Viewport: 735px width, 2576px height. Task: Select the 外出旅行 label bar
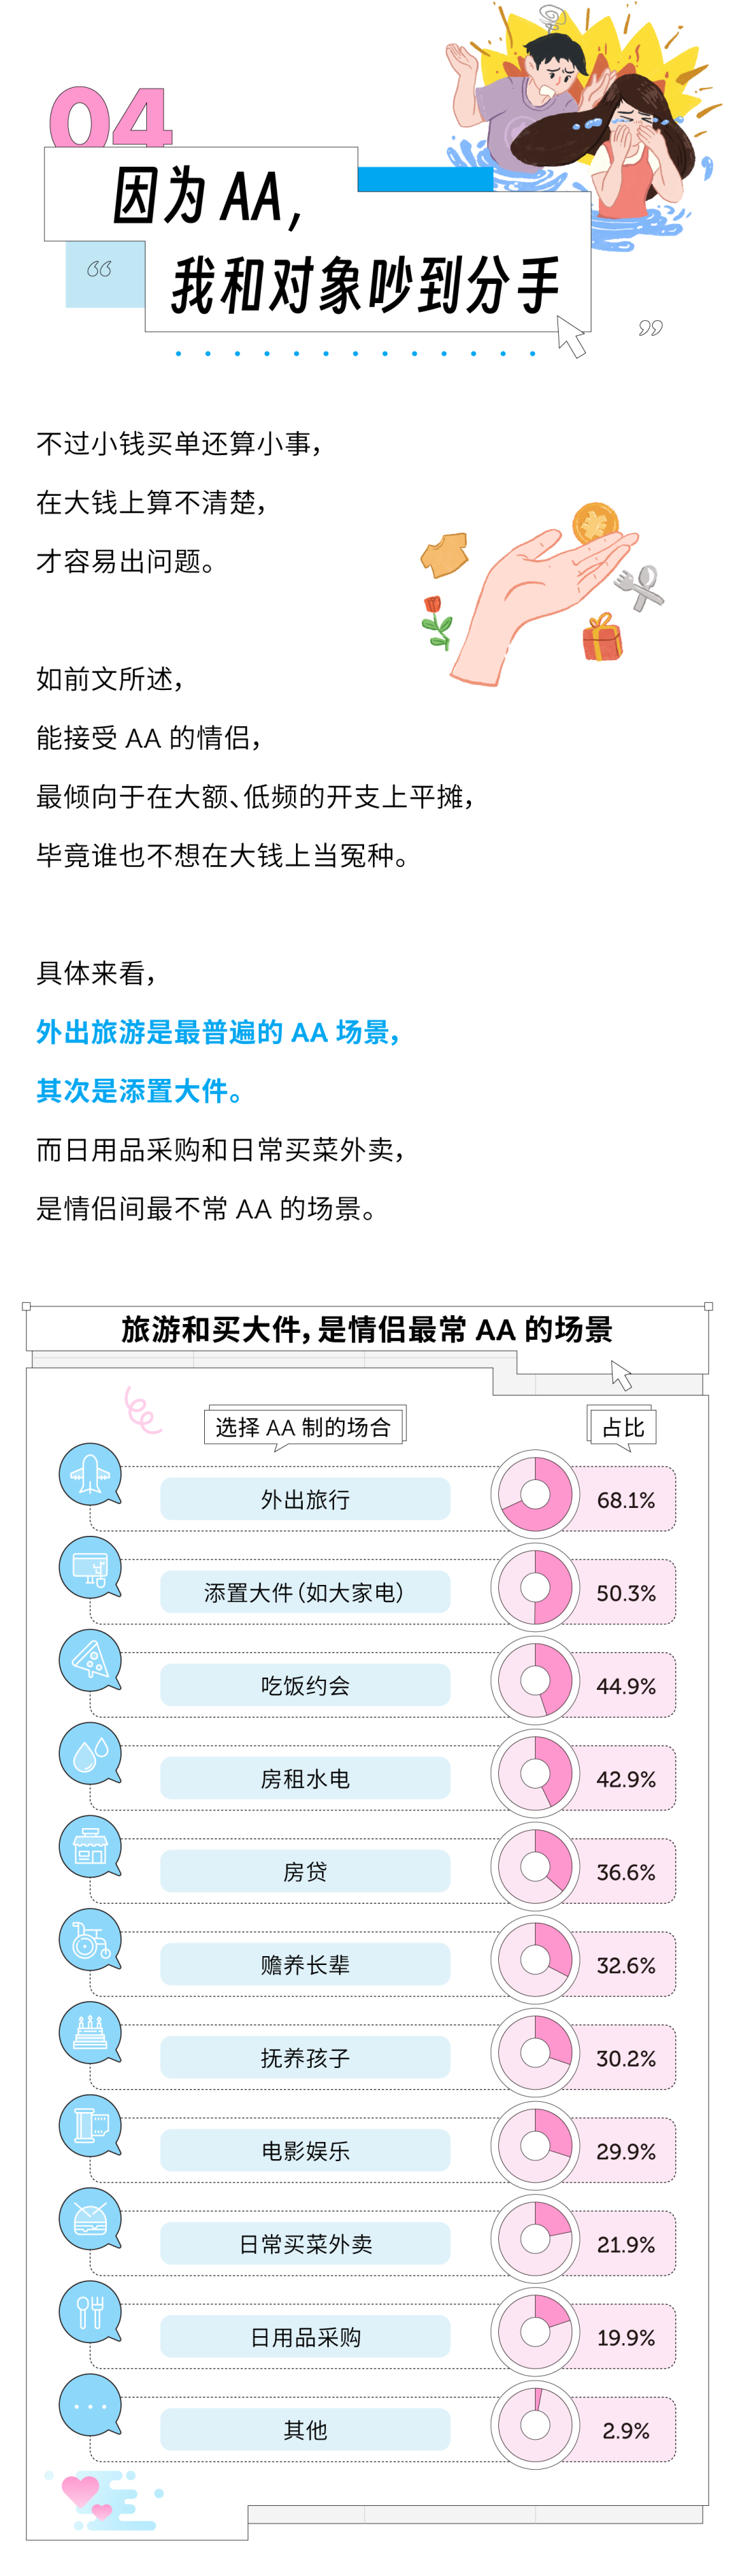[x=305, y=1499]
